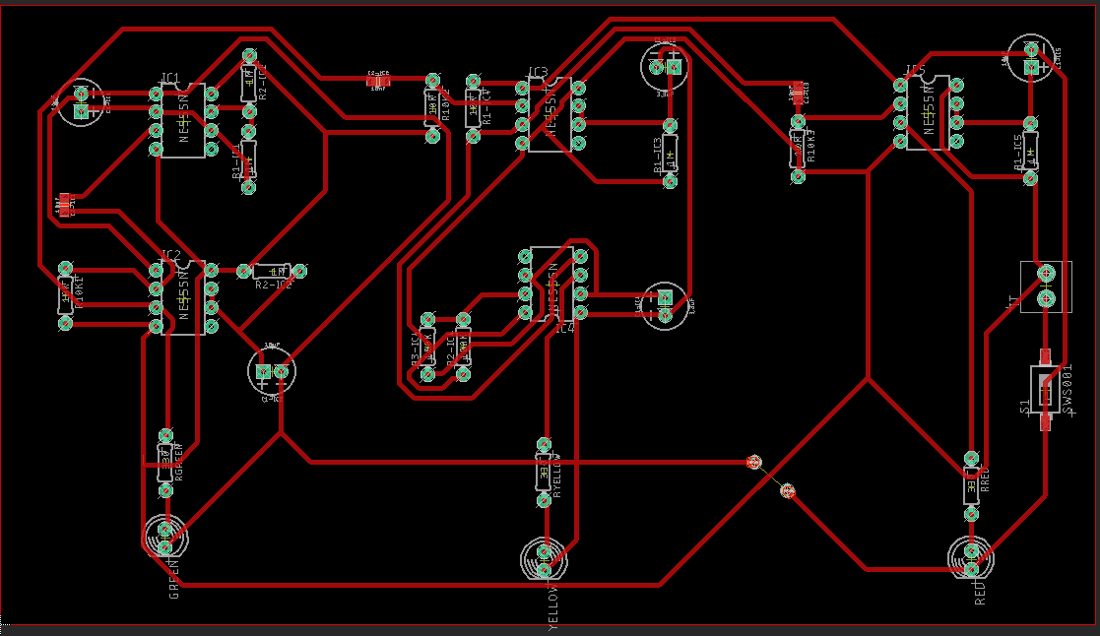Select the YELLOW LED footprint
This screenshot has height=636, width=1100.
point(544,560)
